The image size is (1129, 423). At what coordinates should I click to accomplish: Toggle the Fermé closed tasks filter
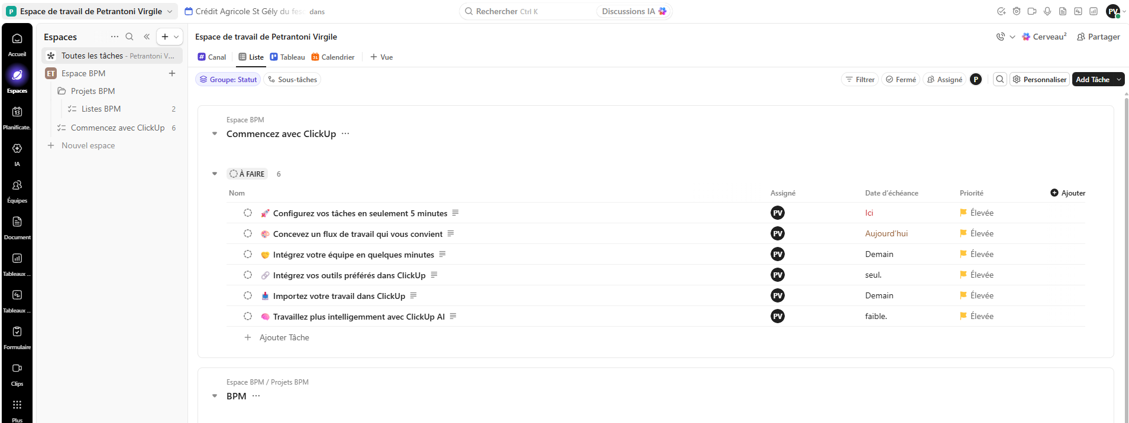[x=901, y=79]
